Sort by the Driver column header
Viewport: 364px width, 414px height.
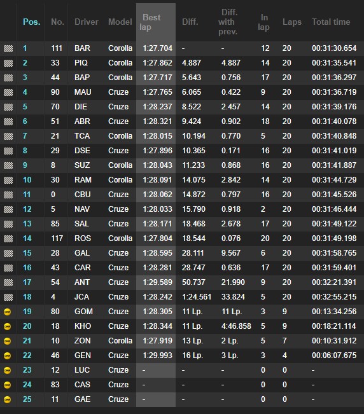pos(87,22)
